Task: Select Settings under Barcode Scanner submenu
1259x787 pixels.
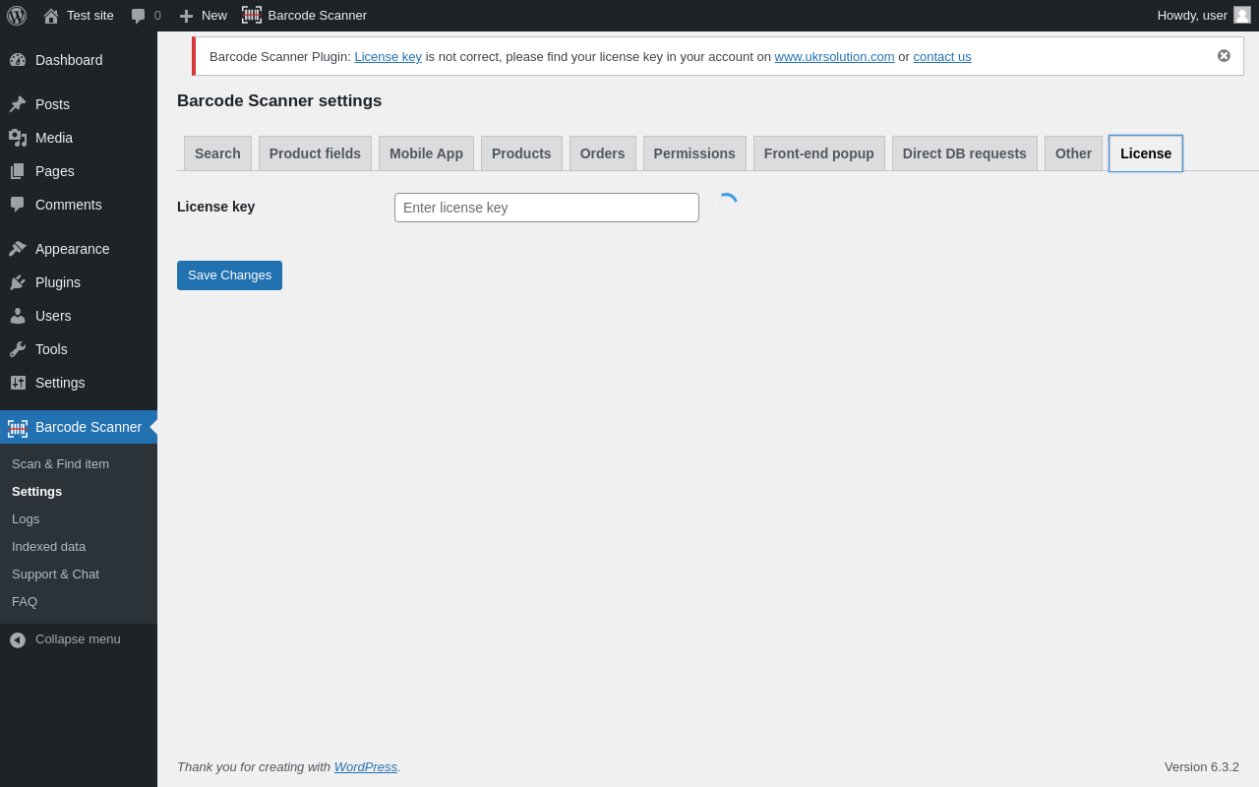Action: point(36,492)
